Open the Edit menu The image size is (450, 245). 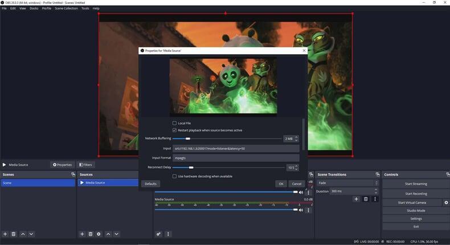[x=13, y=9]
